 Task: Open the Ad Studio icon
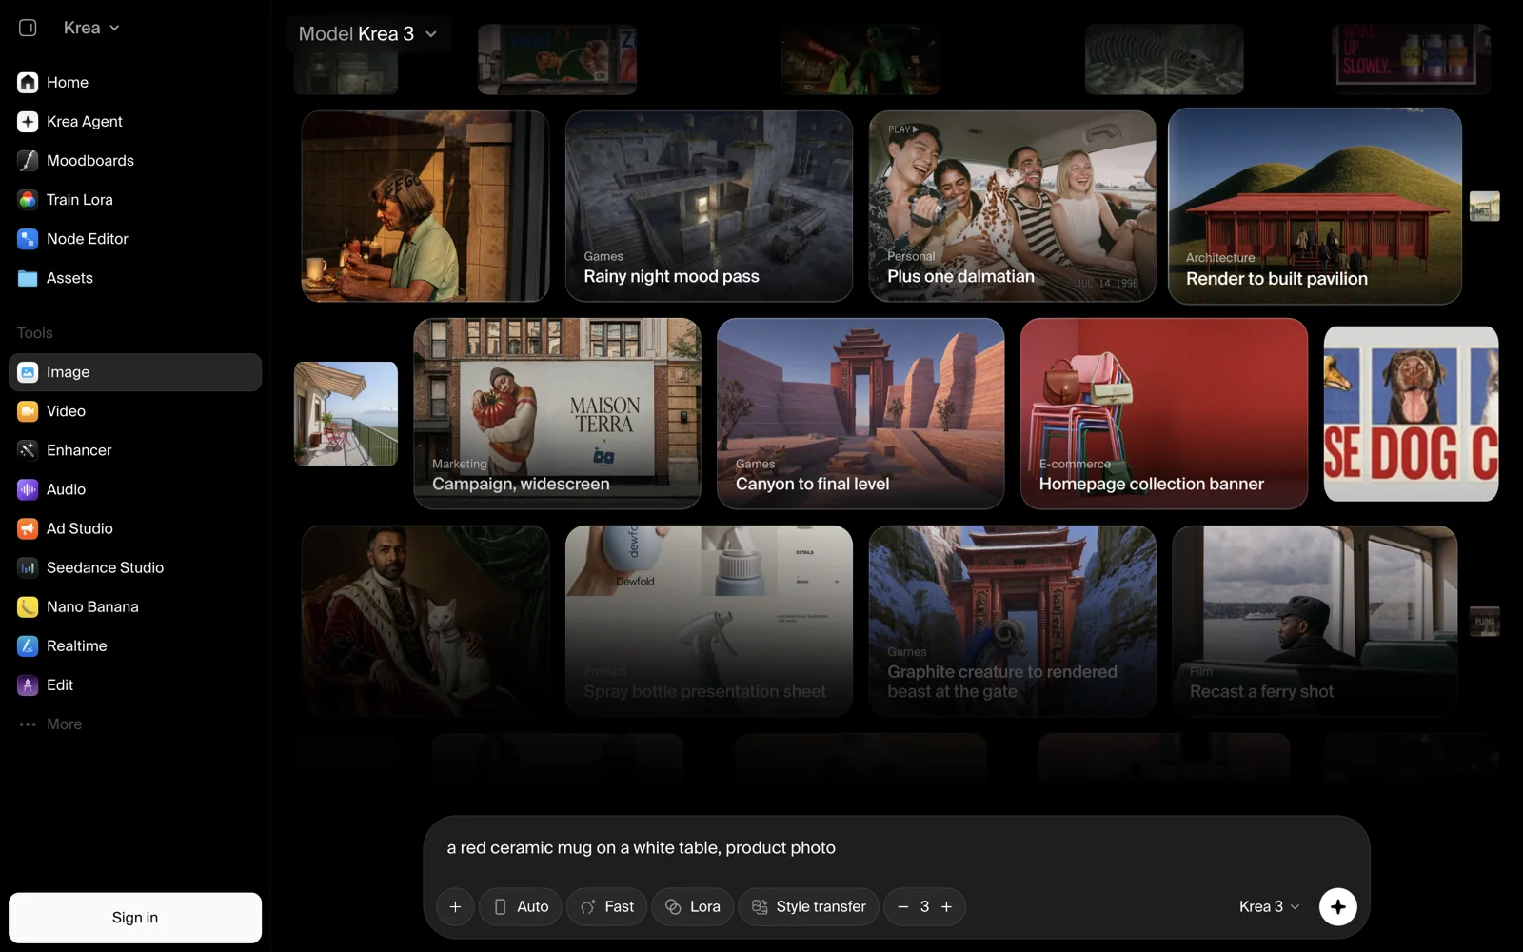point(28,528)
